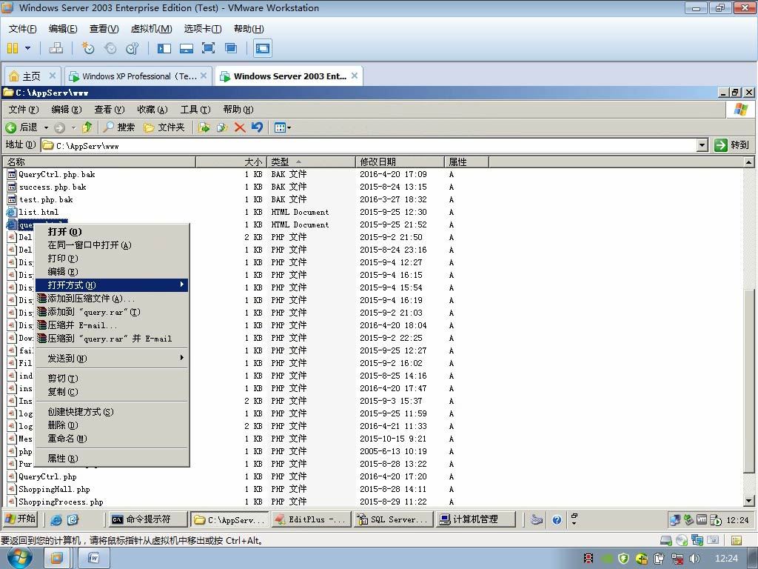This screenshot has width=758, height=569.
Task: Click the red X delete icon
Action: pos(240,127)
